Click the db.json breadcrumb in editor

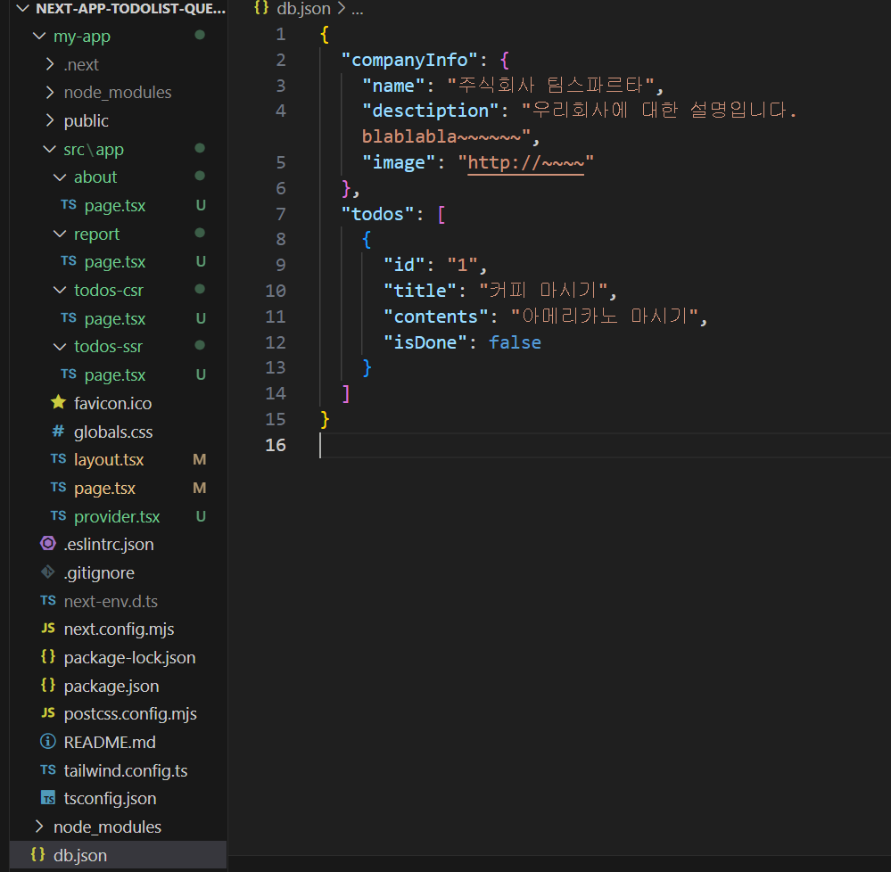pos(303,9)
